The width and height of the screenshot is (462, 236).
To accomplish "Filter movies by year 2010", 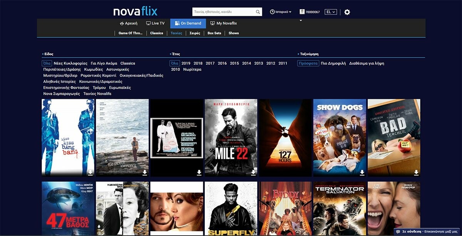I will coord(176,69).
